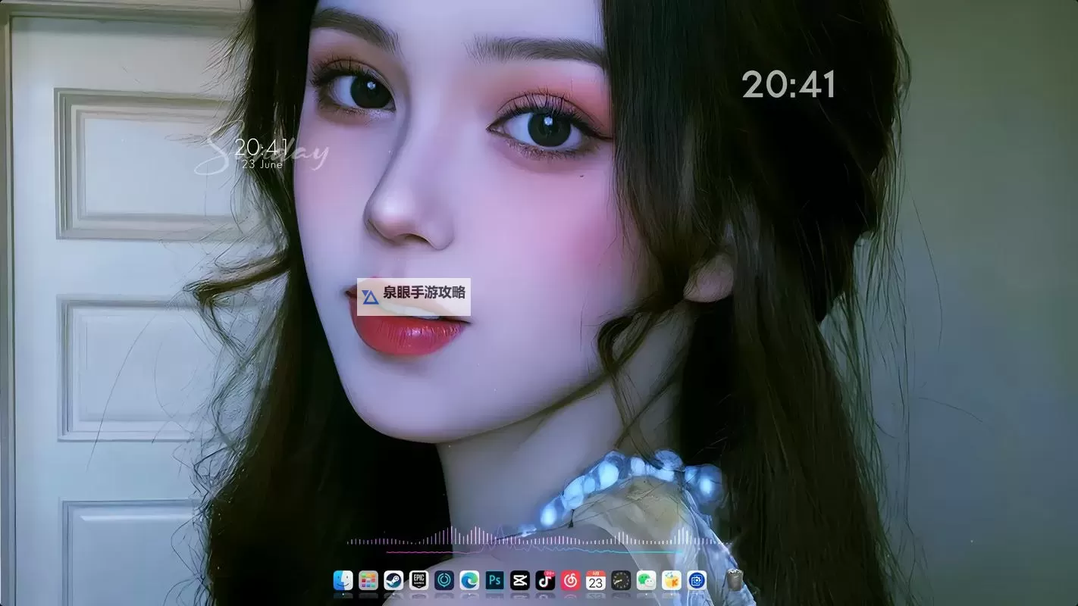Open Adobe Photoshop from dock

tap(495, 581)
